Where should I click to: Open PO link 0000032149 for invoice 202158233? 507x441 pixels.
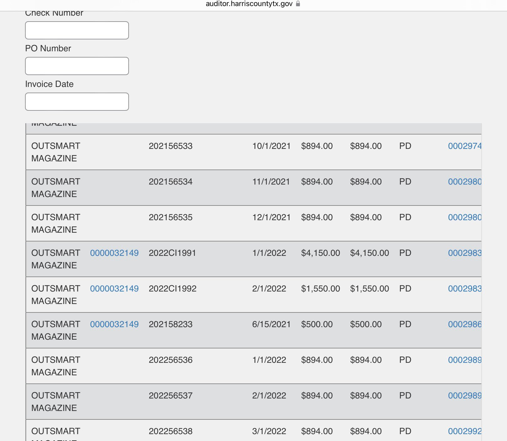tap(114, 324)
